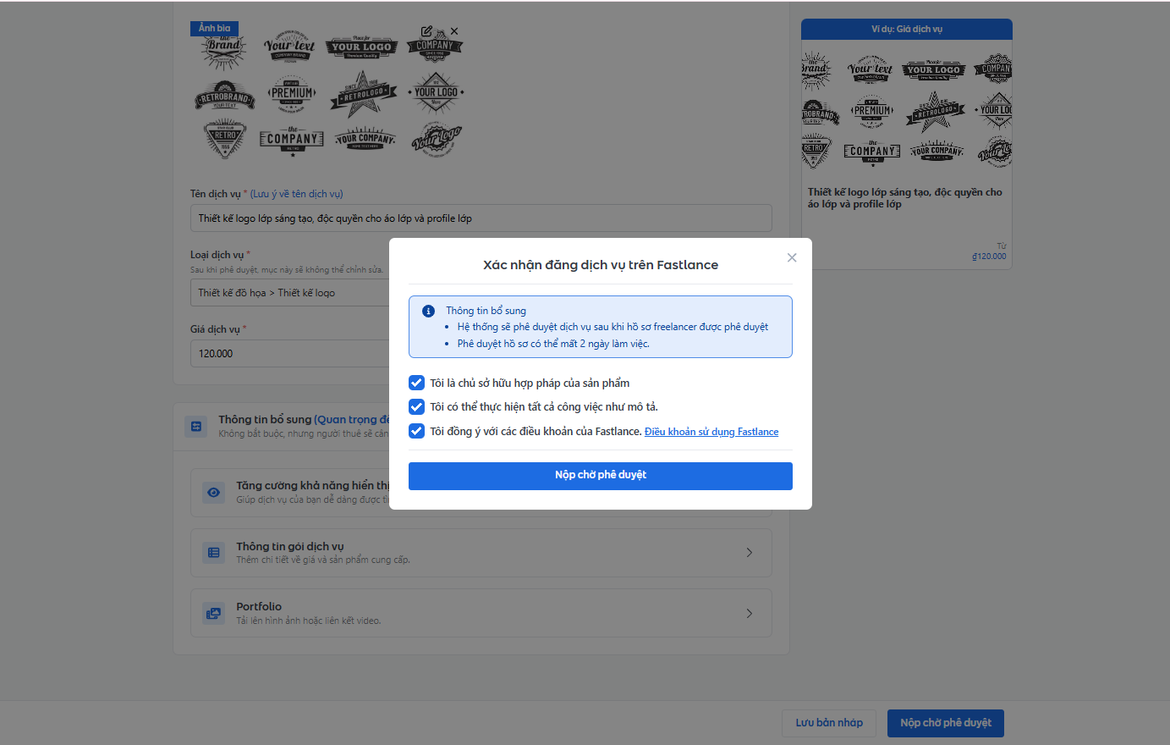1170x745 pixels.
Task: Click the info icon beside Thông tin bổ sung
Action: point(428,311)
